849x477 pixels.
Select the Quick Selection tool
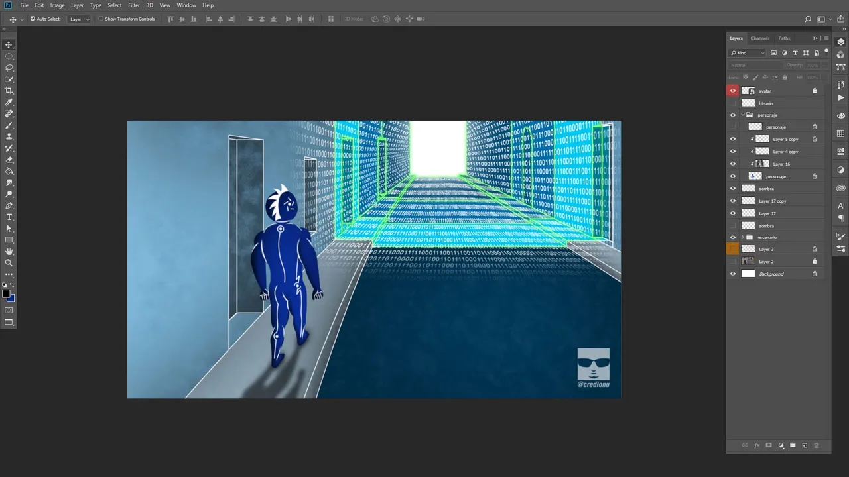pos(9,79)
